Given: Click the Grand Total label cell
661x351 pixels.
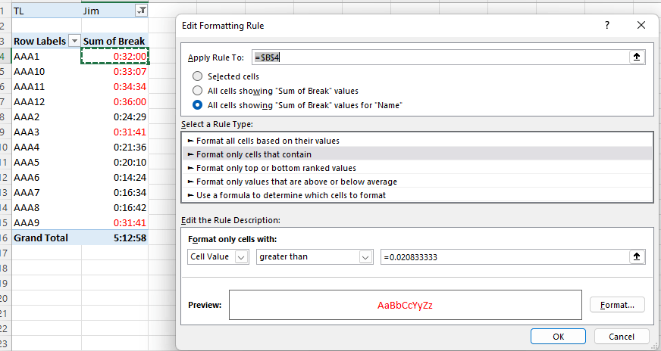Looking at the screenshot, I should tap(47, 238).
